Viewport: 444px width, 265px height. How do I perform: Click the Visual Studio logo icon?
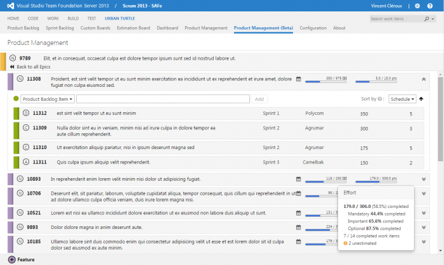(x=11, y=6)
